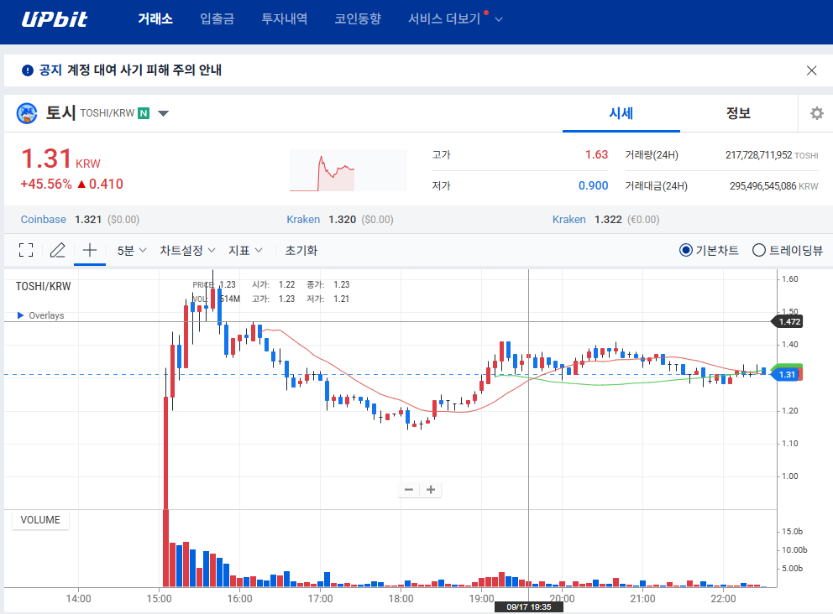Image resolution: width=833 pixels, height=614 pixels.
Task: Open the 지표 indicators dropdown
Action: (x=246, y=250)
